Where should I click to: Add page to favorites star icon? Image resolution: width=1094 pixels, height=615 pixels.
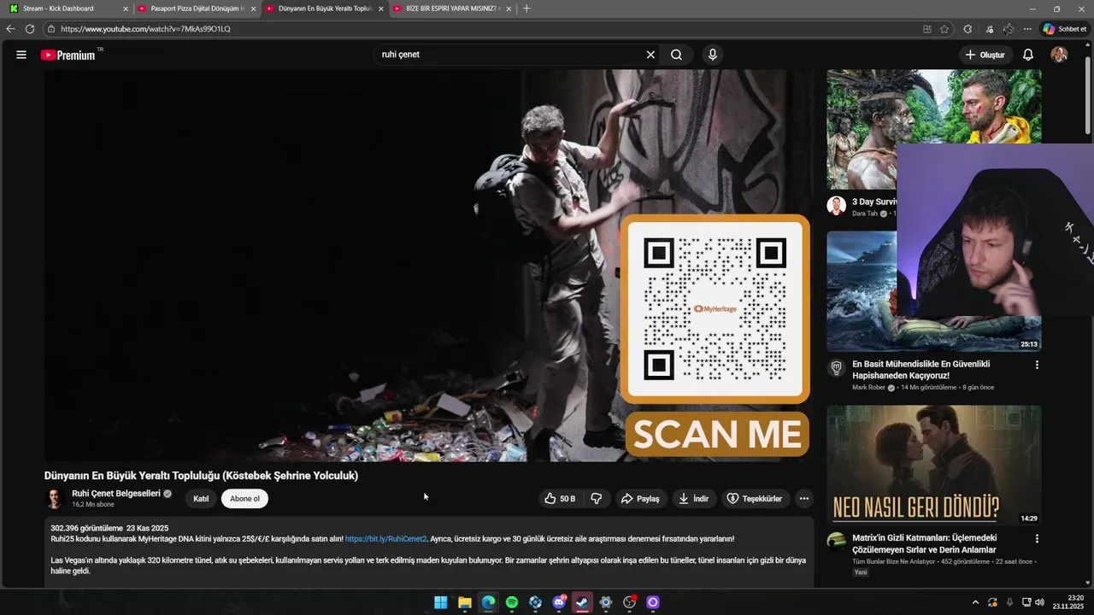944,29
